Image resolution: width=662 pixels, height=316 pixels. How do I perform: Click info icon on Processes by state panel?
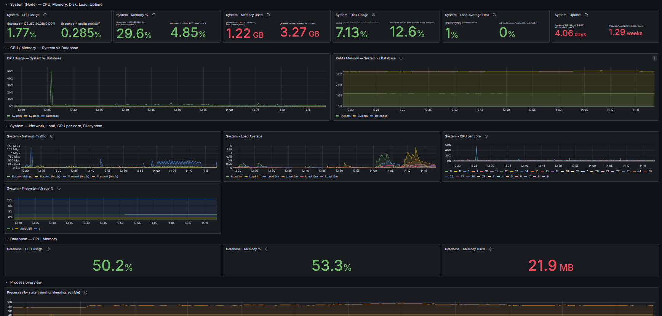click(x=86, y=292)
